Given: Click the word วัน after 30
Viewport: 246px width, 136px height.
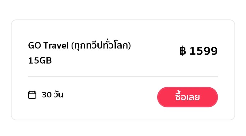Looking at the screenshot, I should tap(58, 94).
